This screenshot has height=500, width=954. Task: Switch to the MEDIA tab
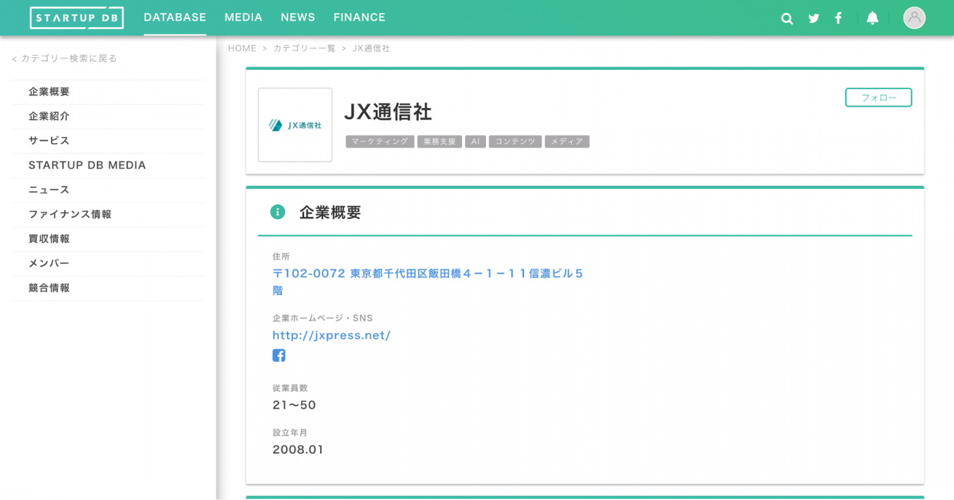point(243,17)
